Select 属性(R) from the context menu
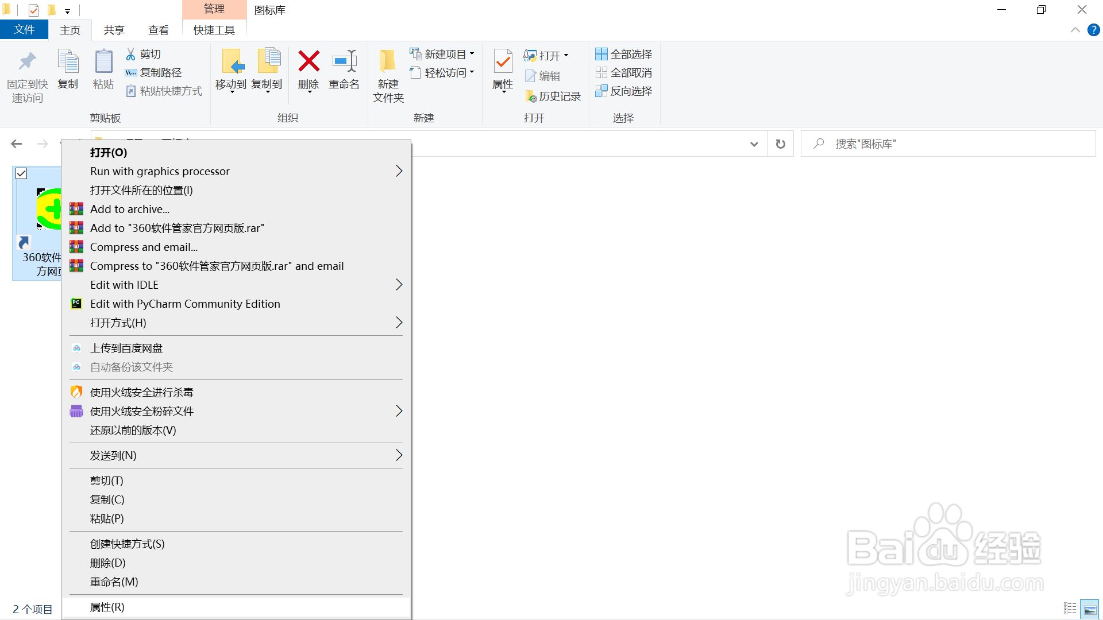This screenshot has height=620, width=1103. click(x=107, y=607)
